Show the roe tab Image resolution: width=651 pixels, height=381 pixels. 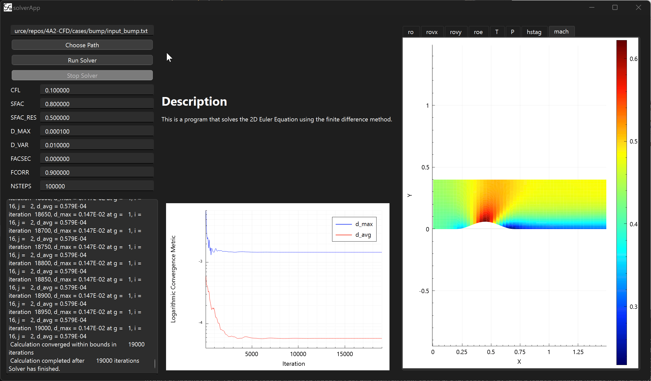coord(478,32)
